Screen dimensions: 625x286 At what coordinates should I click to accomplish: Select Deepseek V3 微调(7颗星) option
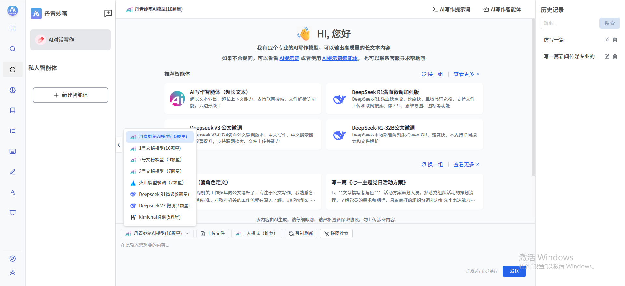160,206
